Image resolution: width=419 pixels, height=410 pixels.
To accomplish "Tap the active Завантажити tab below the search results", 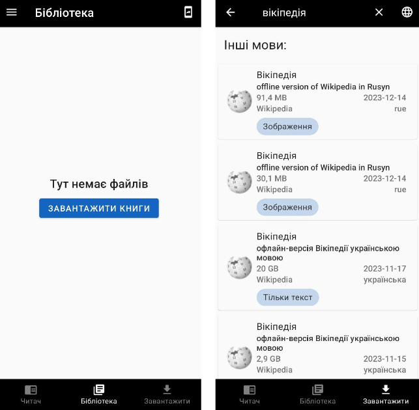I will click(385, 394).
